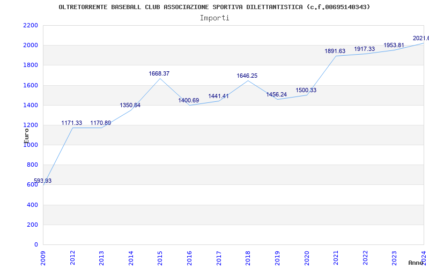Select the 1668.37 peak label
Screen dimensions: 429x268
coord(159,73)
